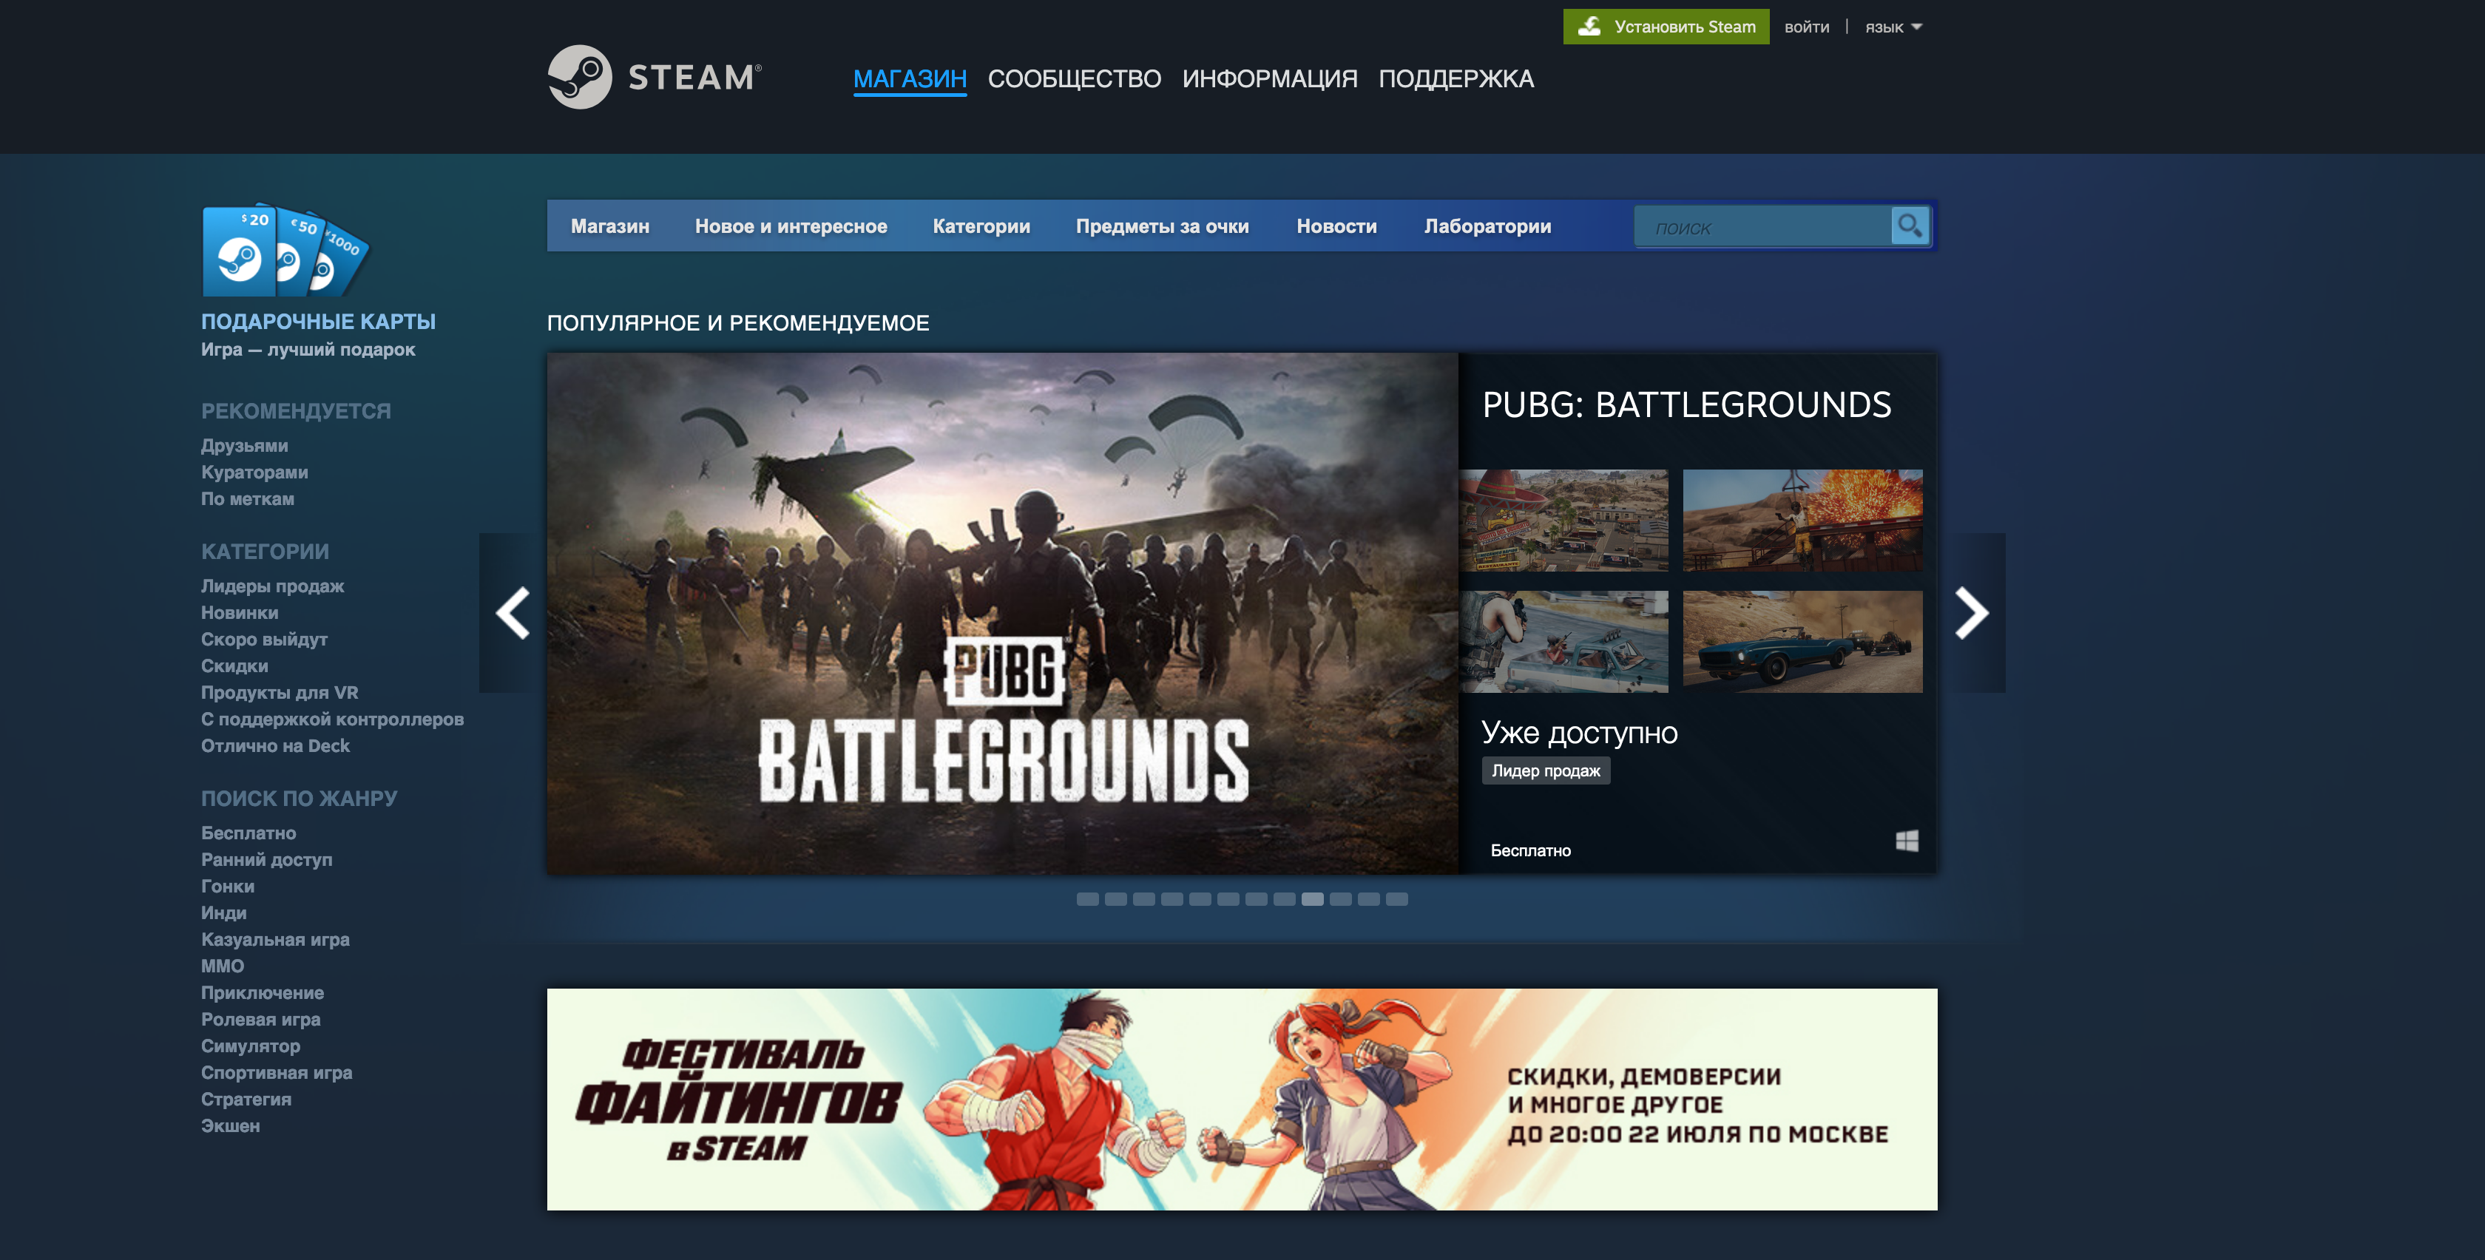Select the highlighted ninth carousel dot
The width and height of the screenshot is (2485, 1260).
pyautogui.click(x=1312, y=899)
